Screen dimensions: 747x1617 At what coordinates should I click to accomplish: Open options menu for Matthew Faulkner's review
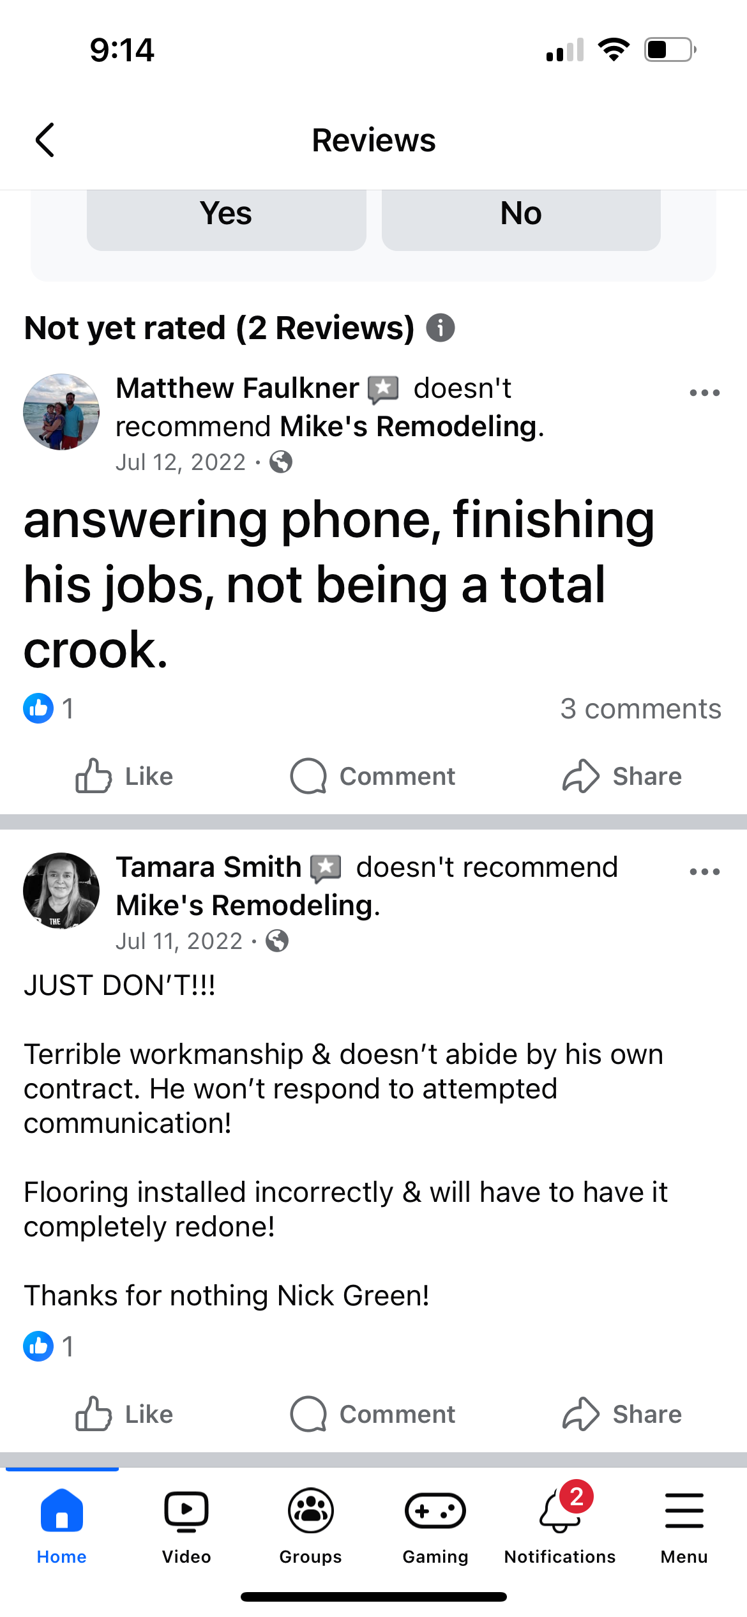coord(705,393)
